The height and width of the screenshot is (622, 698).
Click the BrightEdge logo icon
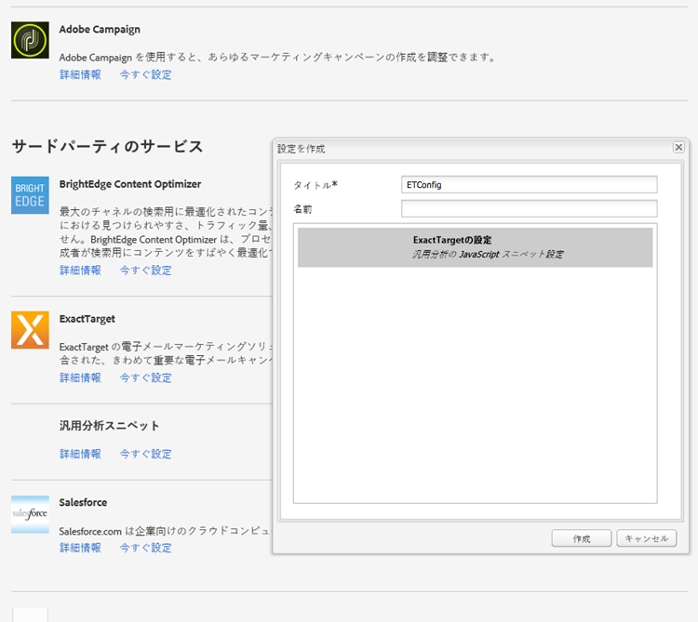(x=30, y=195)
